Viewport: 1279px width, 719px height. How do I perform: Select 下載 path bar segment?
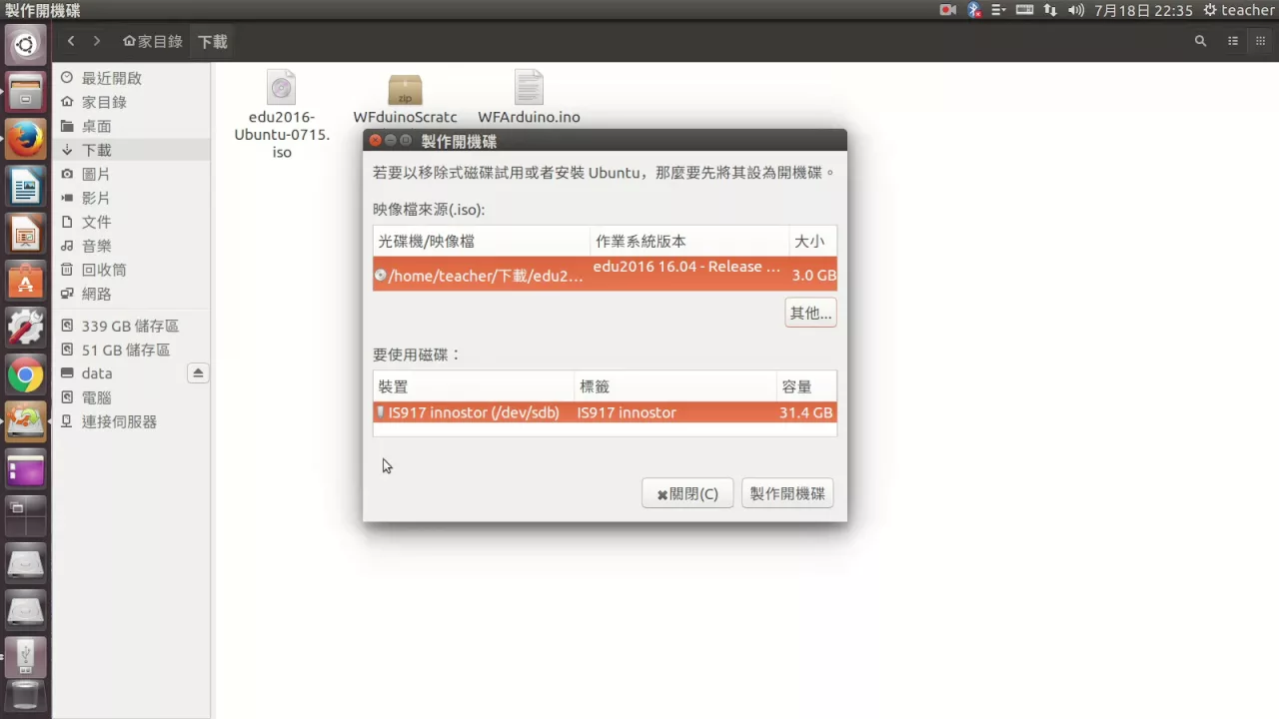click(x=213, y=41)
